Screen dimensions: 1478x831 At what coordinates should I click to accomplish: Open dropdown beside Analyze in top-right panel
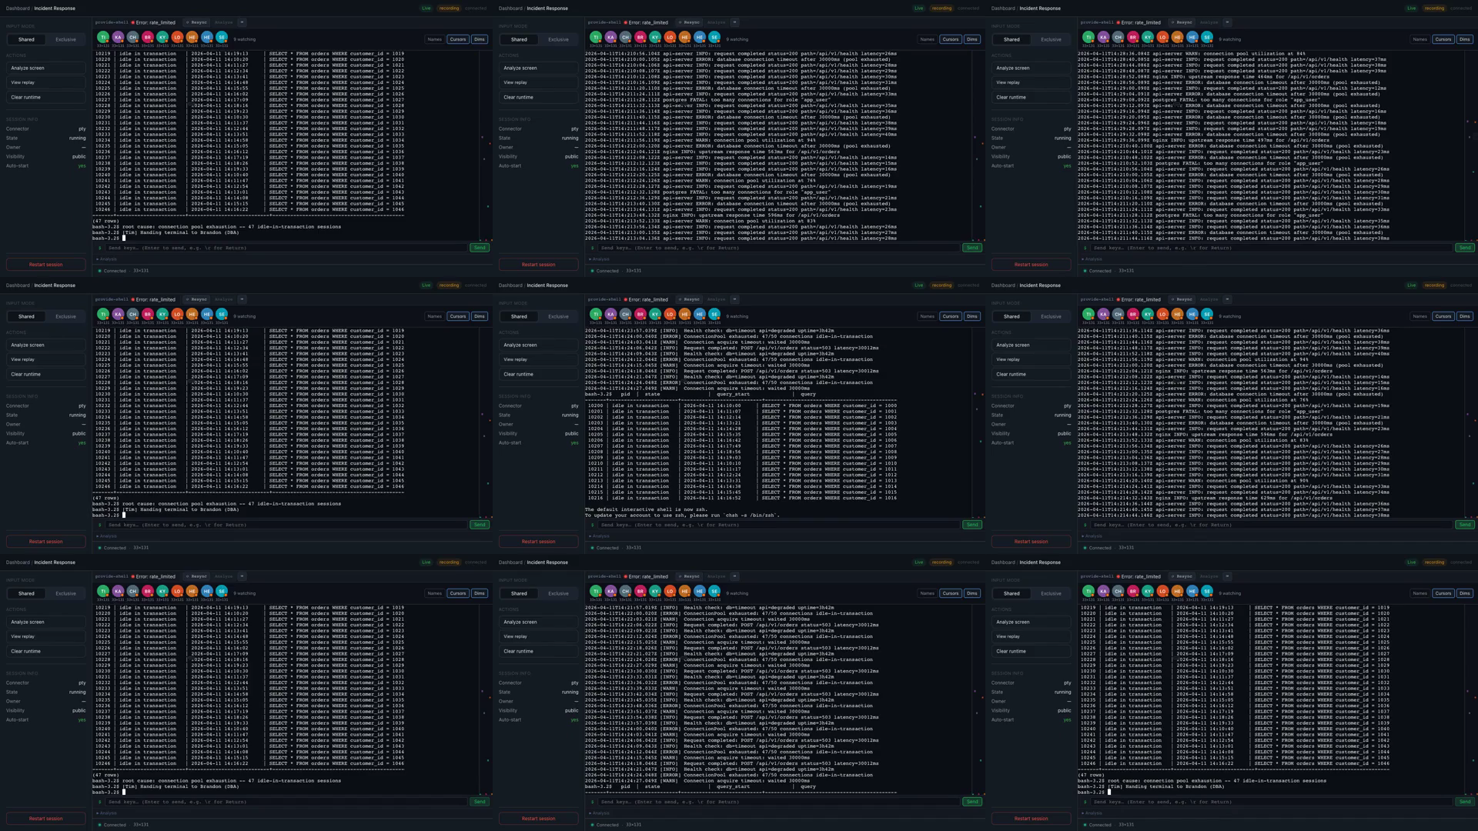(x=1227, y=22)
